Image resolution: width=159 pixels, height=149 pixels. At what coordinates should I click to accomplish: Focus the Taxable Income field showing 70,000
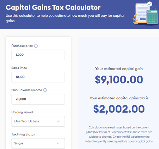tap(38, 99)
